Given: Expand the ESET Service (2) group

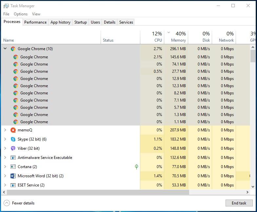Looking at the screenshot, I should coord(5,185).
